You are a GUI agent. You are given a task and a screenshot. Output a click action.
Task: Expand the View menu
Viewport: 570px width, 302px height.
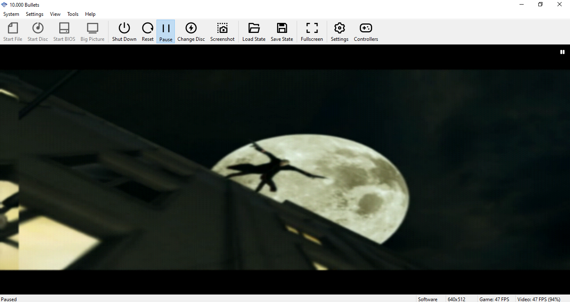pyautogui.click(x=55, y=14)
